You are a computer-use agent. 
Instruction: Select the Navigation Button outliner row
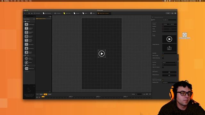coord(44,19)
